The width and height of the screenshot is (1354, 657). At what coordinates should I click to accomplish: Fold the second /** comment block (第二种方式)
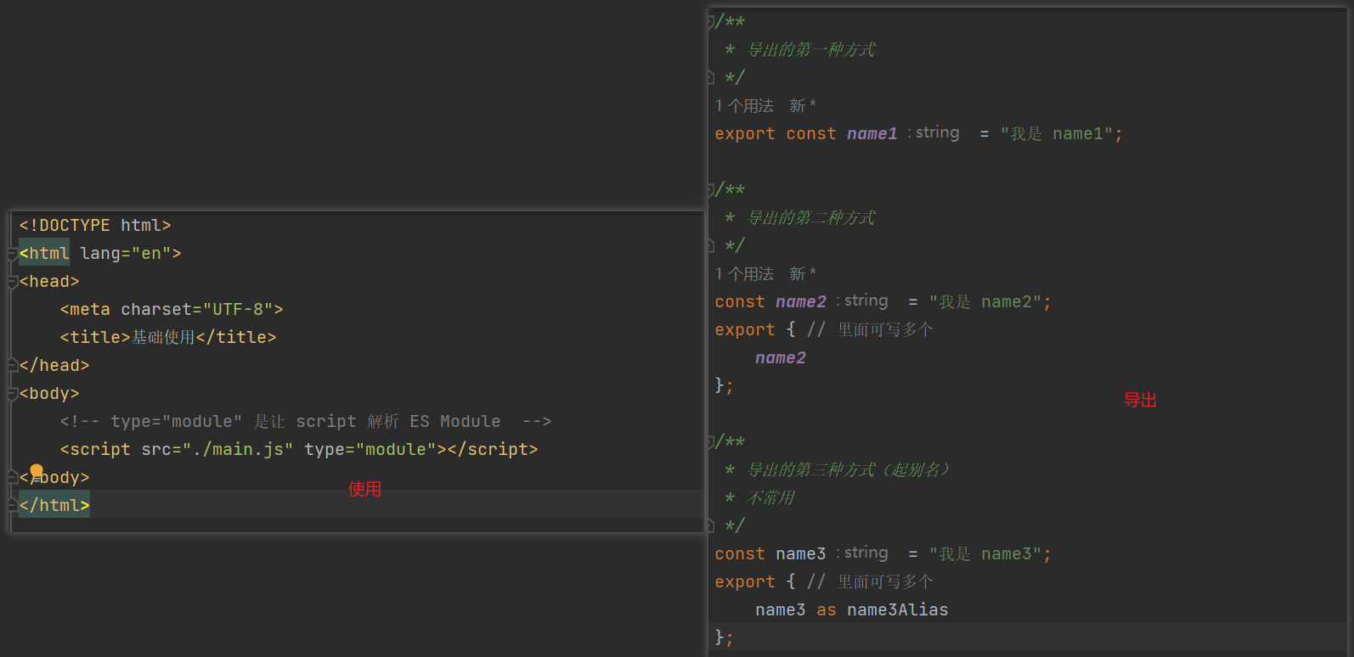pyautogui.click(x=711, y=189)
